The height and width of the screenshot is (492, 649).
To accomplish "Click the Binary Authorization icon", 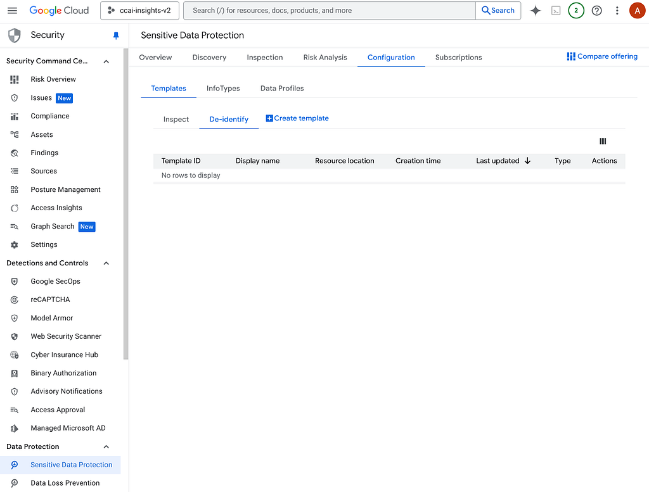I will click(15, 374).
